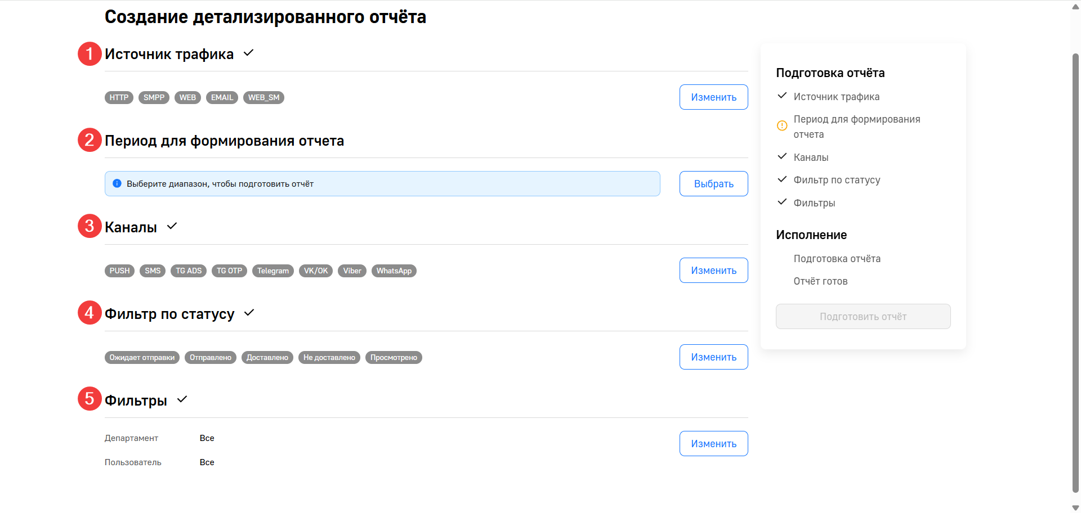The width and height of the screenshot is (1081, 513).
Task: Click the Доставлено status tag
Action: point(267,358)
